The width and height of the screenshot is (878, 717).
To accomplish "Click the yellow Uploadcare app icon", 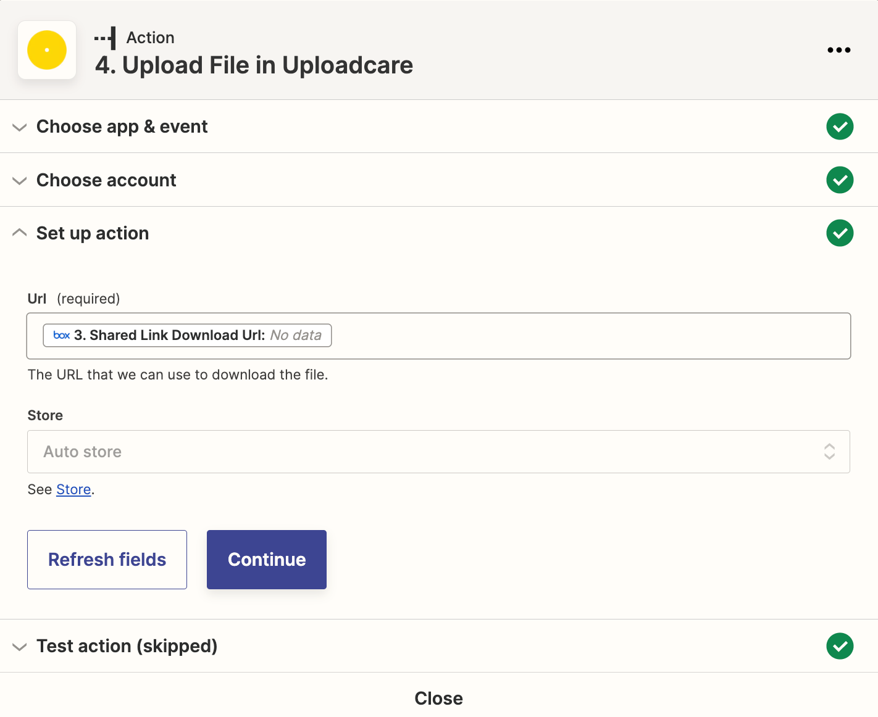I will [47, 50].
